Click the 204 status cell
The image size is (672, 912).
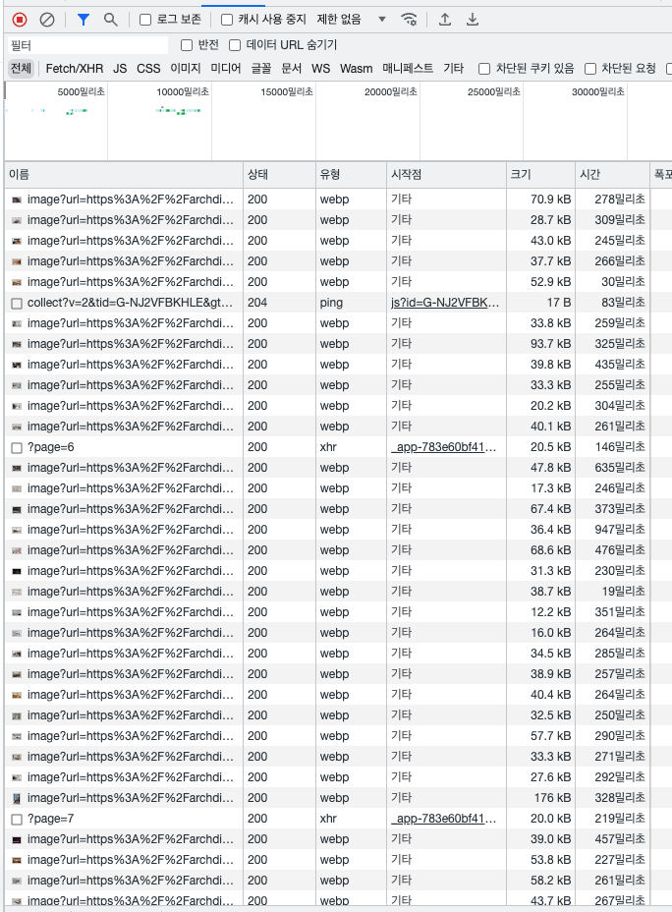coord(257,303)
